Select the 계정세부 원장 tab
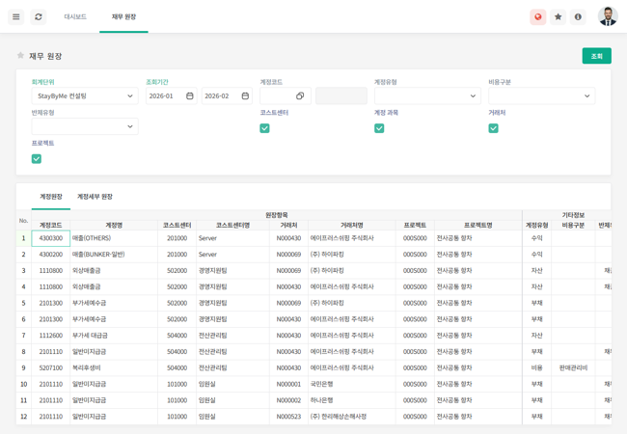Viewport: 627px width, 434px height. (95, 197)
